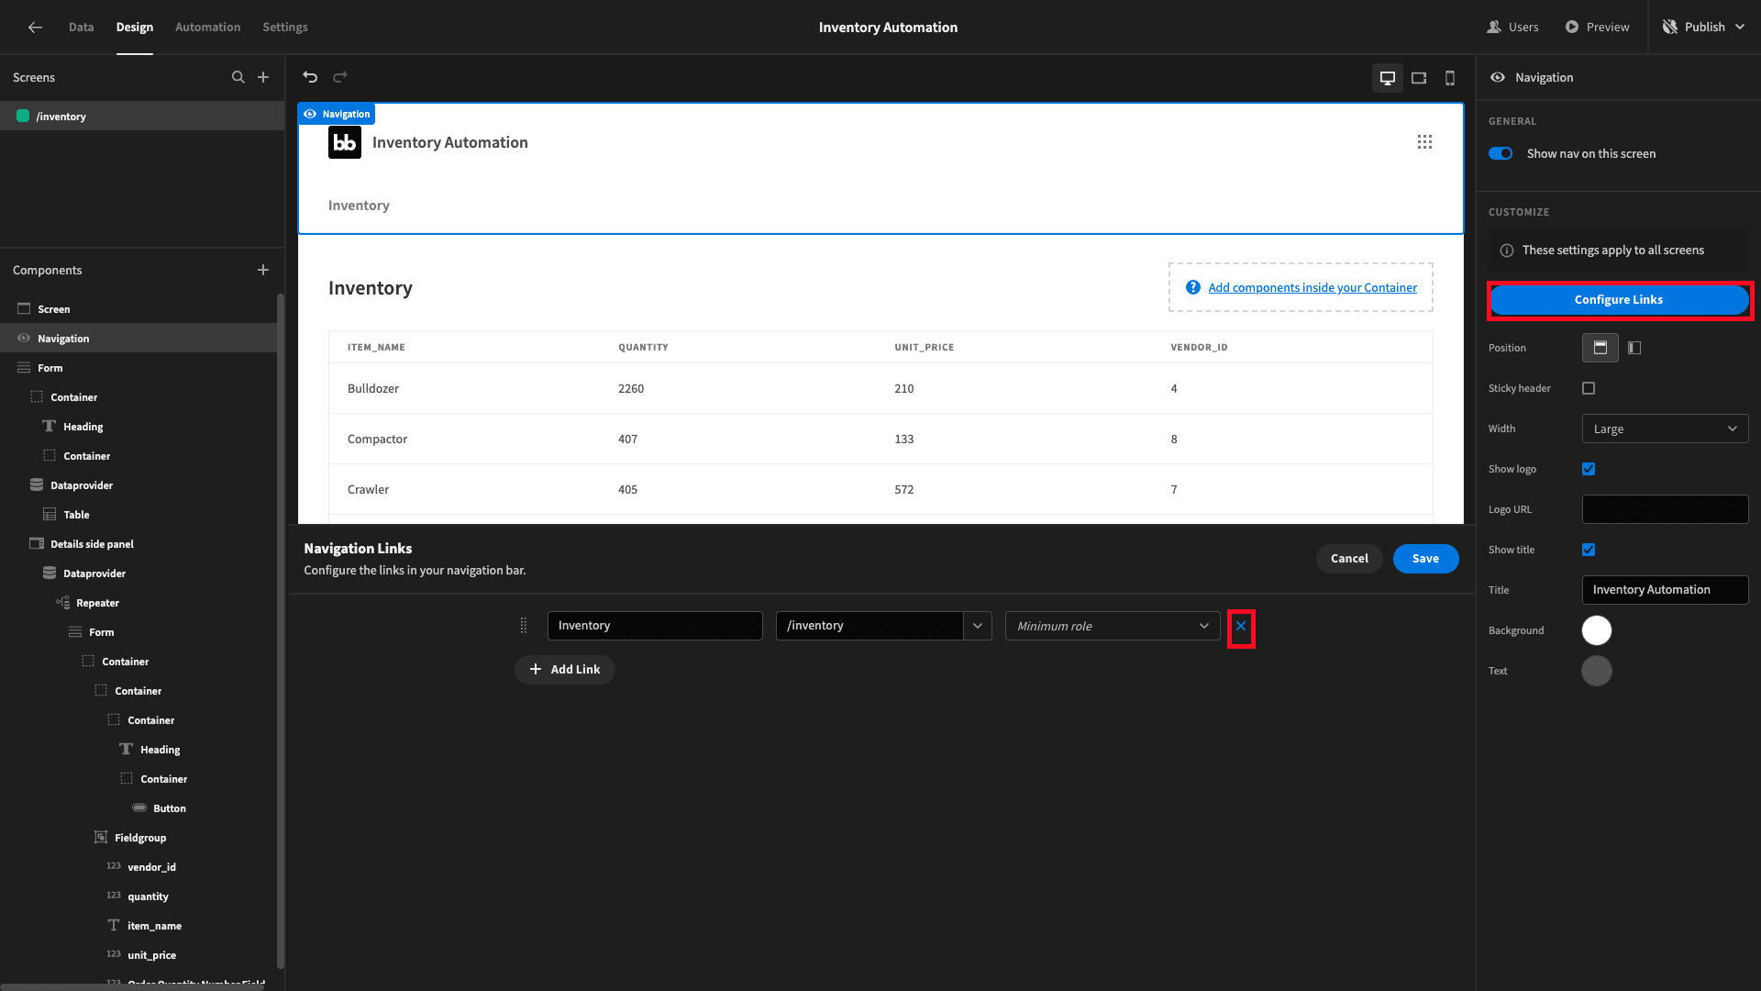Edit the Inventory link name field

point(655,626)
